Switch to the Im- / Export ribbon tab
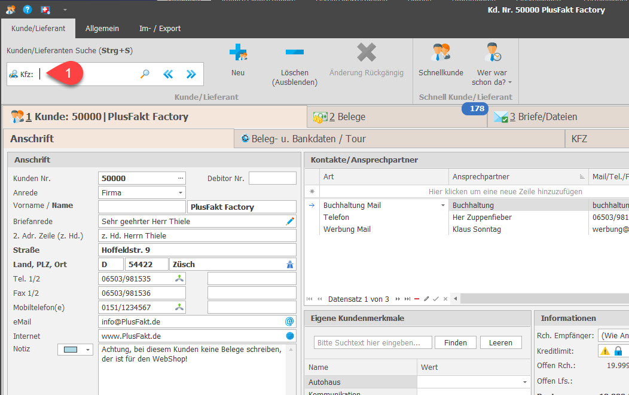Image resolution: width=629 pixels, height=395 pixels. 160,29
